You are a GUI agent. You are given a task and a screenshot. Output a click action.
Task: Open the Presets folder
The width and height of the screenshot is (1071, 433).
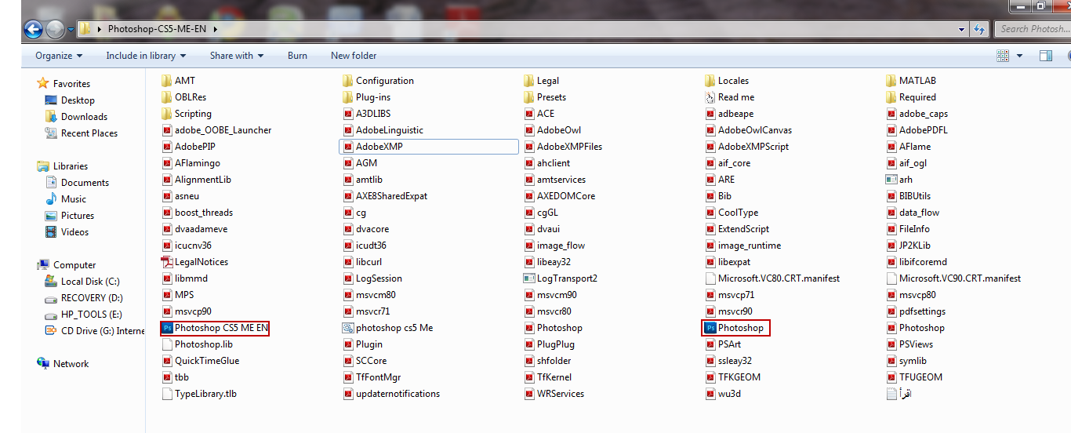(544, 97)
